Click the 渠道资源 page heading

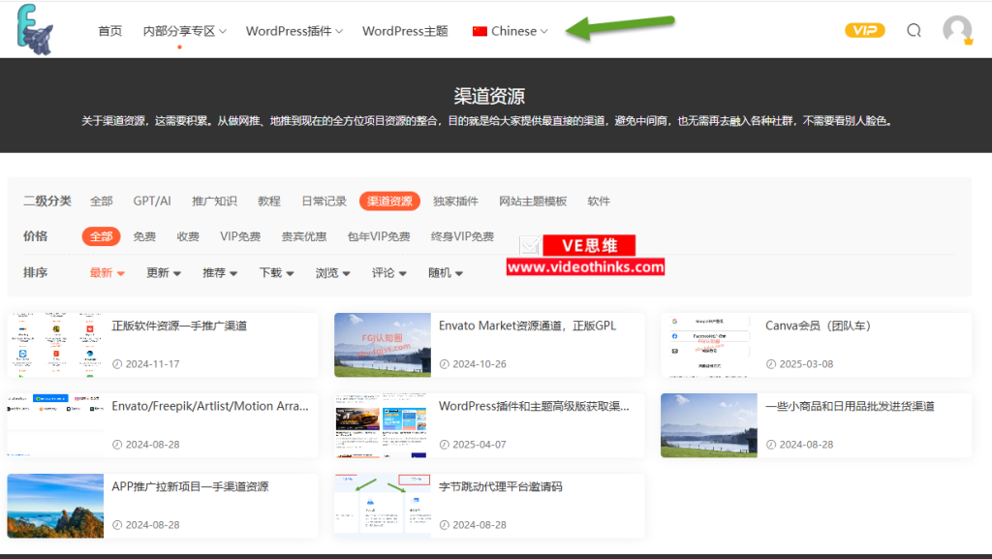point(489,96)
